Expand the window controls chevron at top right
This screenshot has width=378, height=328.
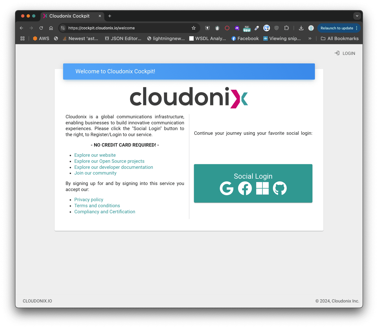(357, 16)
